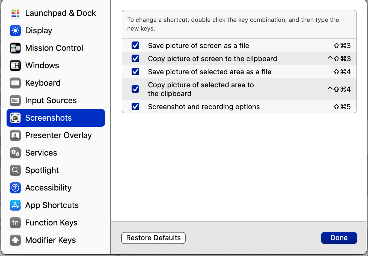Disable Save picture of screen as a file

[135, 45]
